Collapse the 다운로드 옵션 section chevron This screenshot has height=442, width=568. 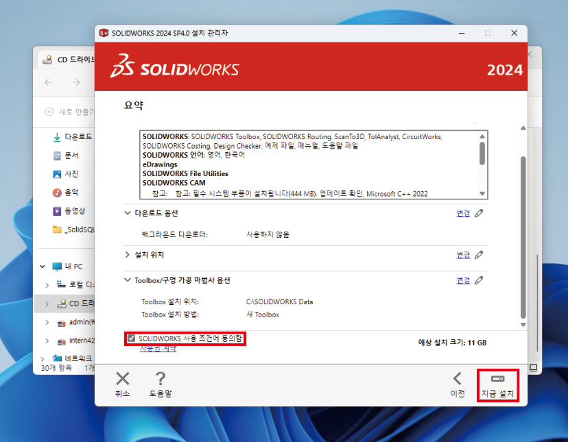point(127,213)
